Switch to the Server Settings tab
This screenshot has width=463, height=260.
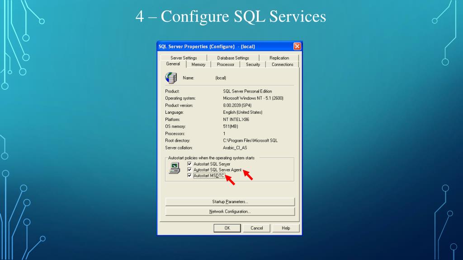point(184,58)
